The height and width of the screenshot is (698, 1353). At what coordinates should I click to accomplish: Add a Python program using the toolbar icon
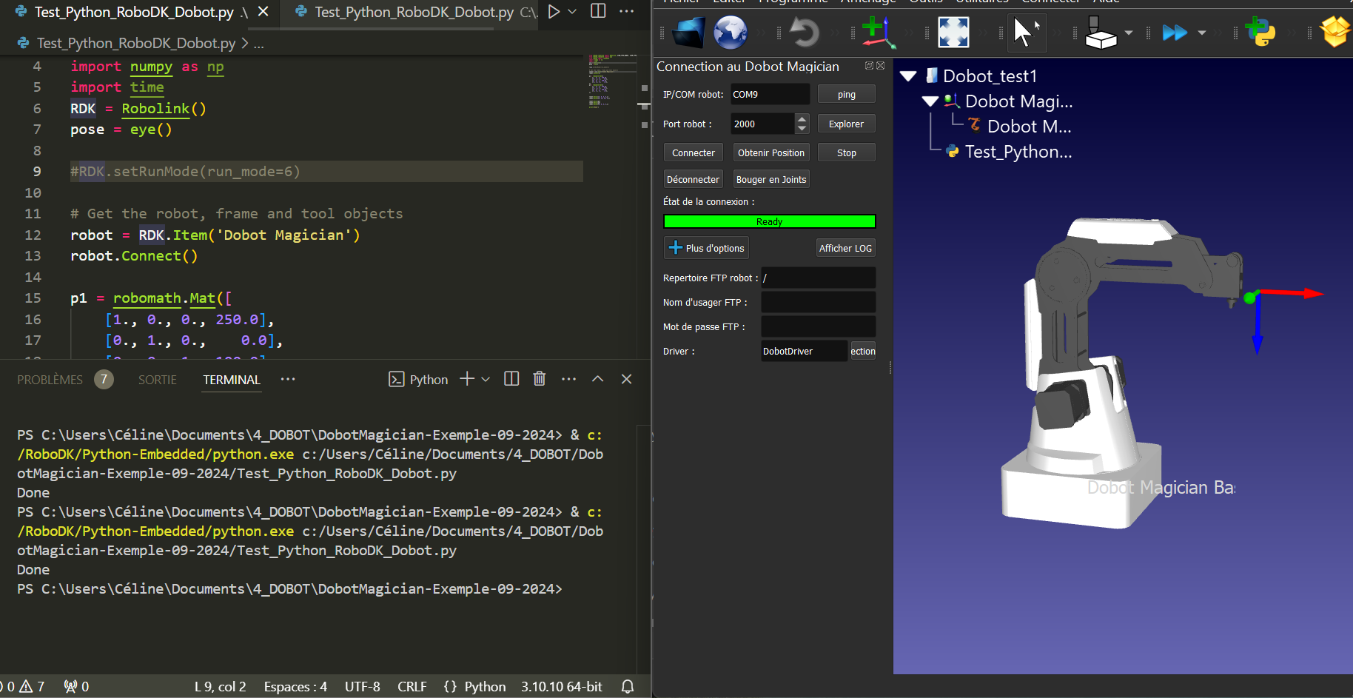click(1260, 33)
